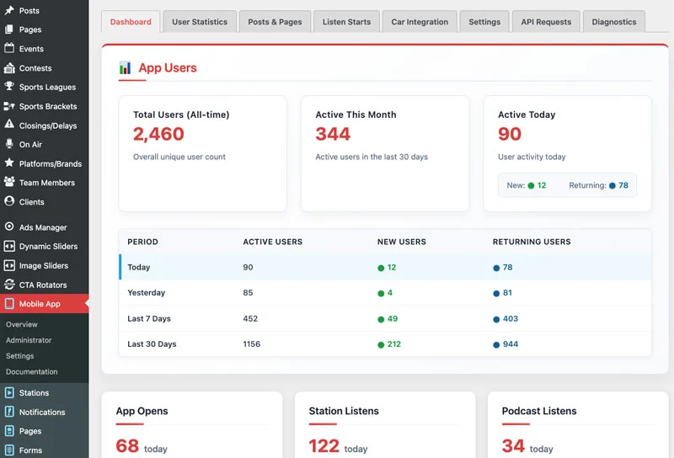Image resolution: width=674 pixels, height=458 pixels.
Task: Click the Station Listens card heading
Action: point(344,411)
